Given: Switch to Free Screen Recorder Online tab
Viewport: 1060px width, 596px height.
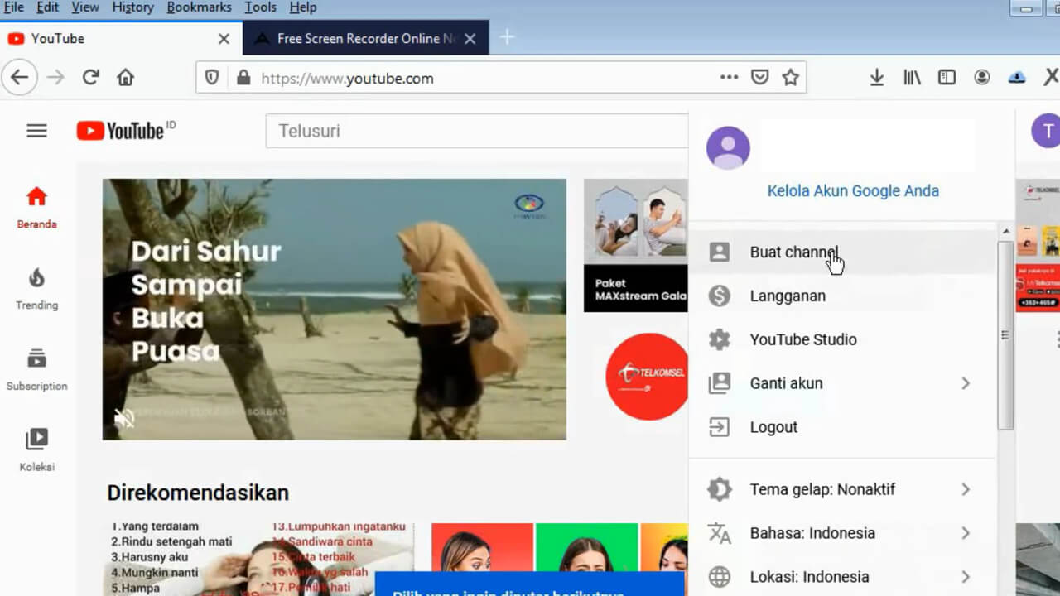Looking at the screenshot, I should [365, 38].
